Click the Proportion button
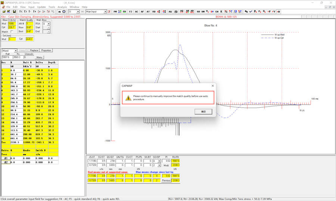Screen dimensions: 336x201 coord(46,50)
